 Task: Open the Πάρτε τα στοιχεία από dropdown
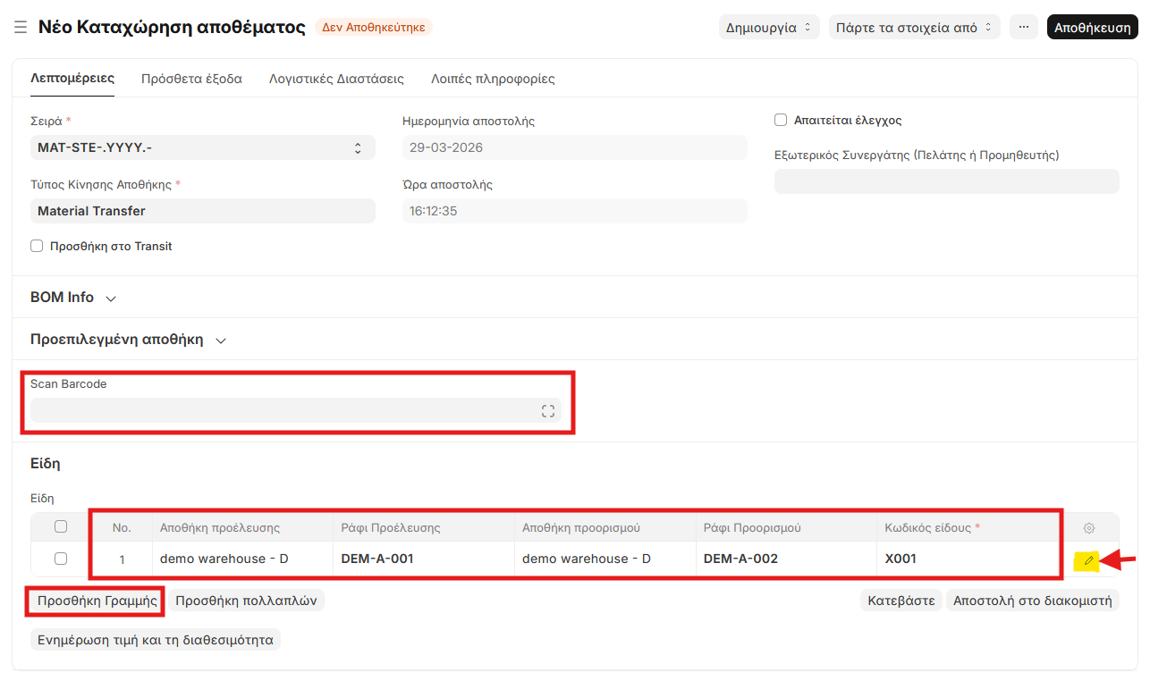pyautogui.click(x=914, y=27)
